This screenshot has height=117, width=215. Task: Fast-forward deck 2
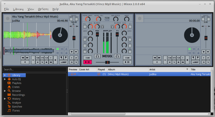pyautogui.click(x=159, y=58)
